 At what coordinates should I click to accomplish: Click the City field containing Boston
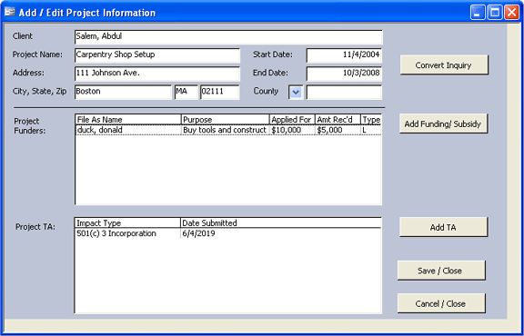[x=123, y=92]
